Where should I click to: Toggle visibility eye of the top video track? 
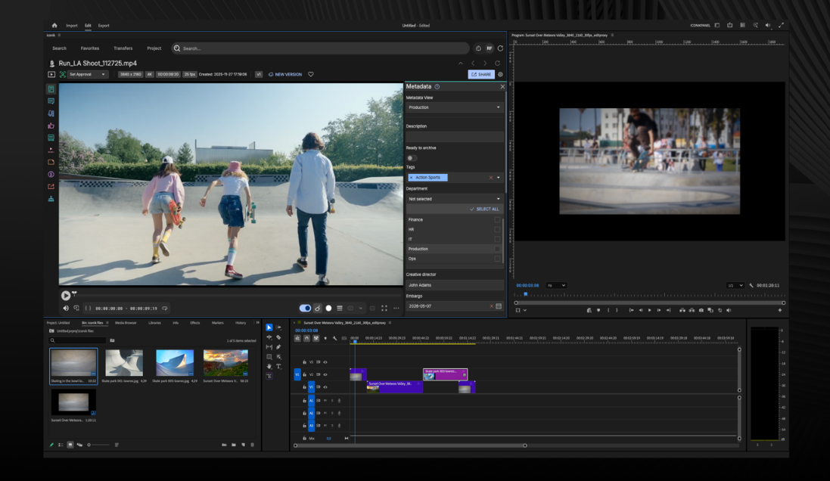[x=325, y=362]
